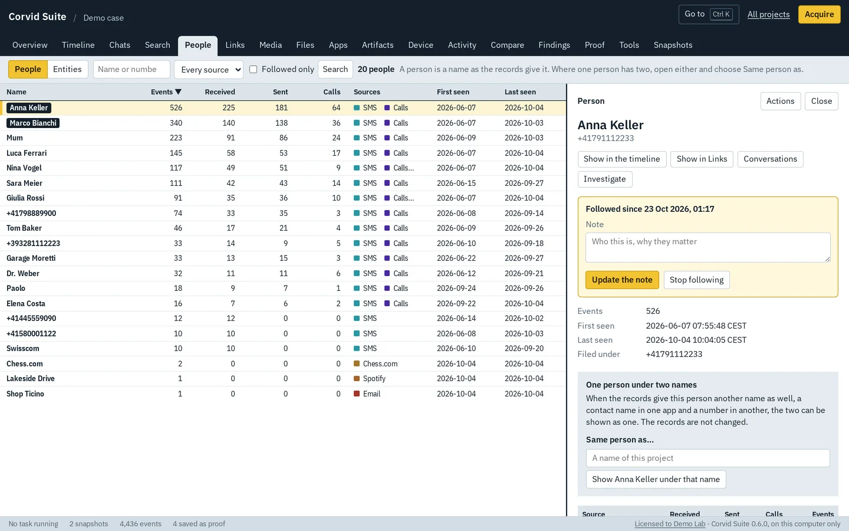Open the Actions menu for the person
The width and height of the screenshot is (849, 531).
[x=780, y=101]
